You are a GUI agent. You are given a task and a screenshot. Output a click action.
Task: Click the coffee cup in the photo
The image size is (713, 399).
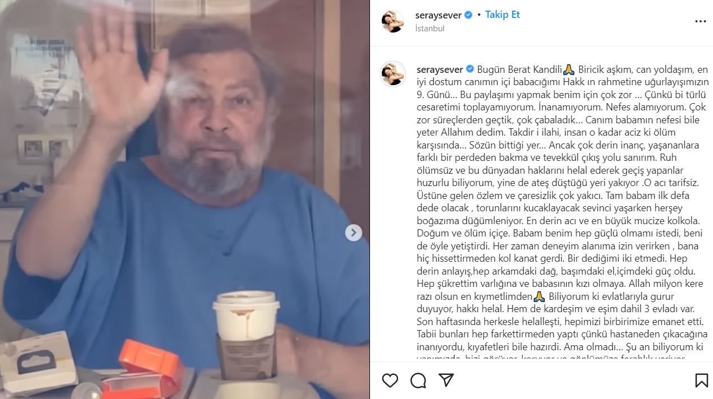coord(247,336)
